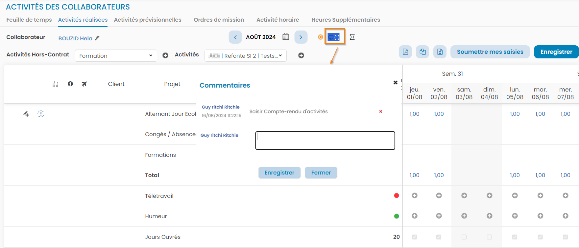Delete the comment using red cross
This screenshot has width=579, height=248.
coord(380,112)
